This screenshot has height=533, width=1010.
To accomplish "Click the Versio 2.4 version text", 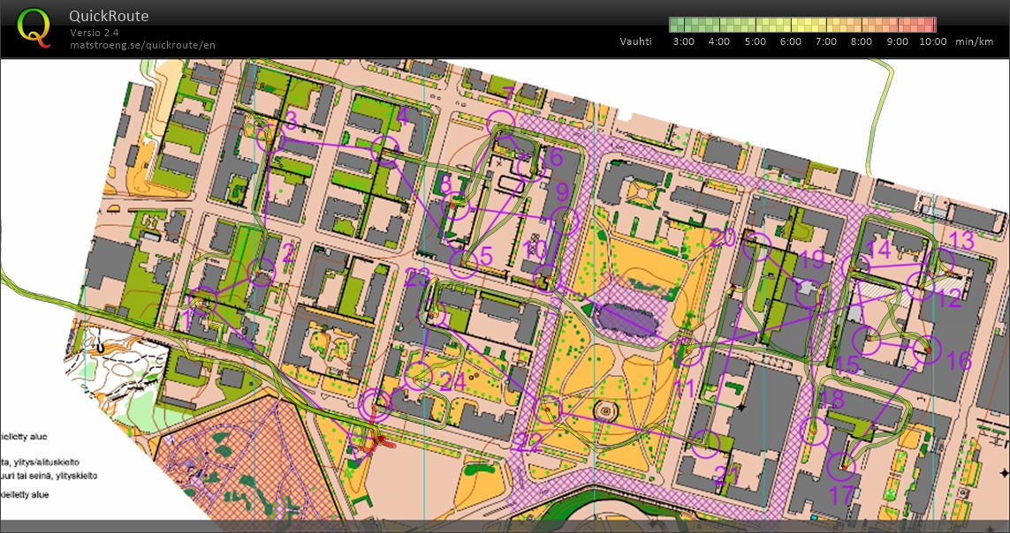I will pyautogui.click(x=95, y=33).
